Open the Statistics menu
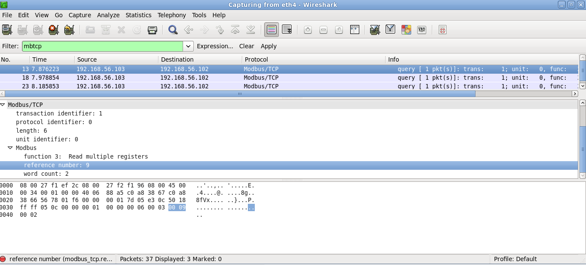 139,15
